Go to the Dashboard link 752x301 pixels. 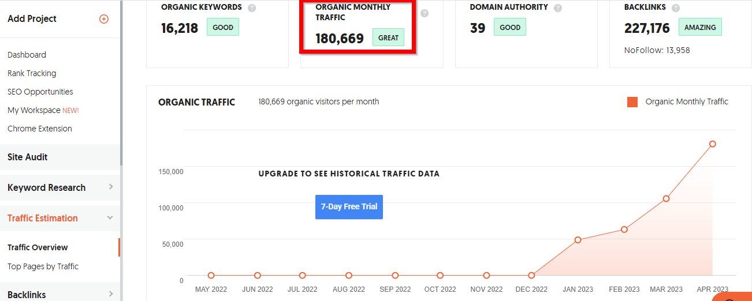coord(27,55)
